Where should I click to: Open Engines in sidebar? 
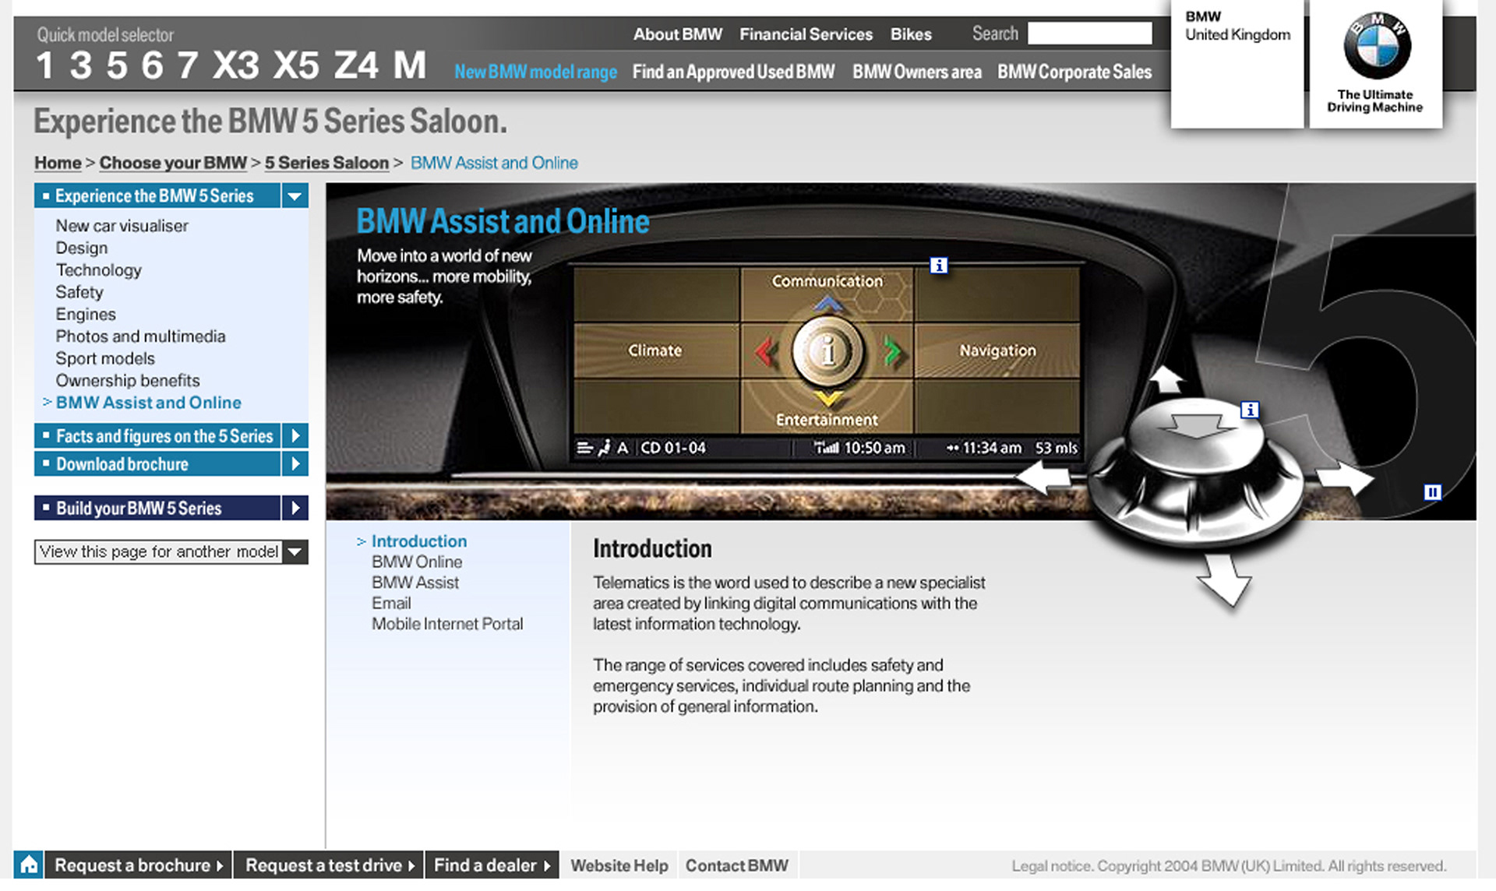(86, 315)
